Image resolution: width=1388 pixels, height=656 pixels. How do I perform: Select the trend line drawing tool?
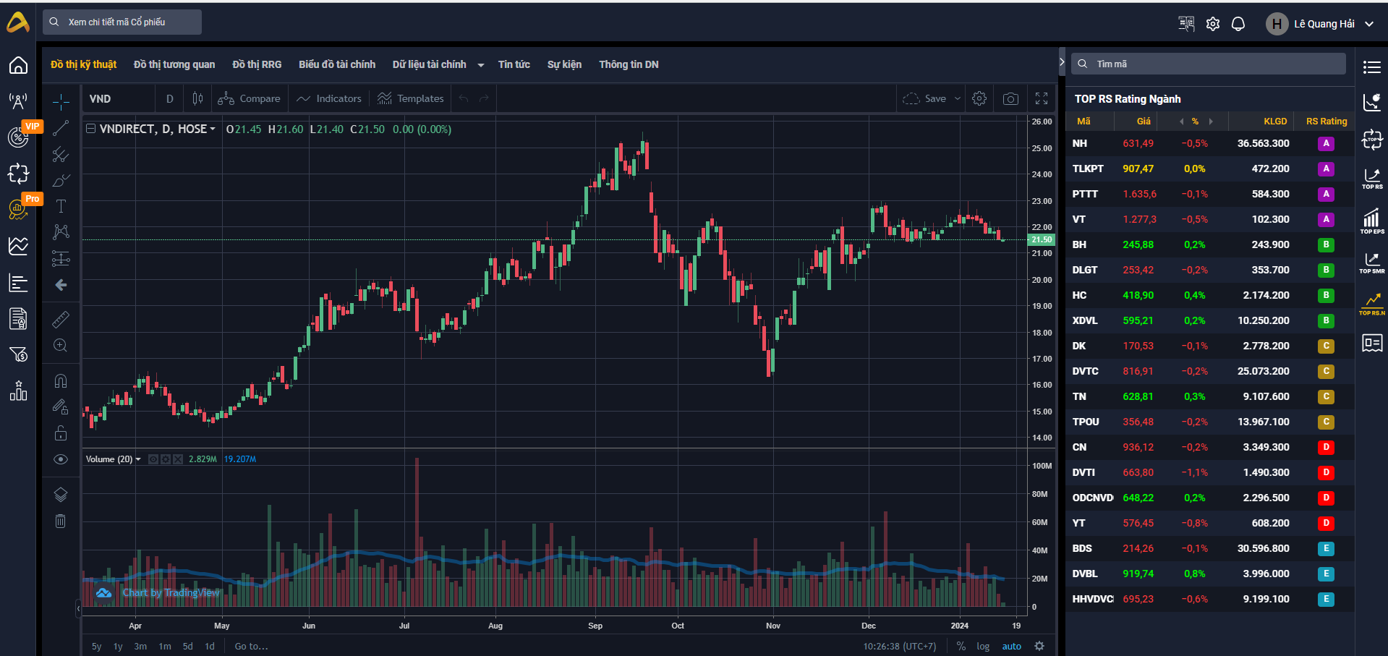(x=61, y=129)
